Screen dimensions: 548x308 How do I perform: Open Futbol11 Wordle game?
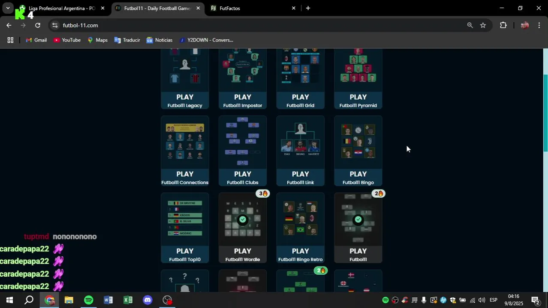click(x=243, y=228)
